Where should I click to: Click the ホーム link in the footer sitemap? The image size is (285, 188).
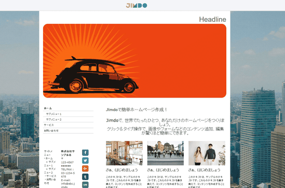49,158
